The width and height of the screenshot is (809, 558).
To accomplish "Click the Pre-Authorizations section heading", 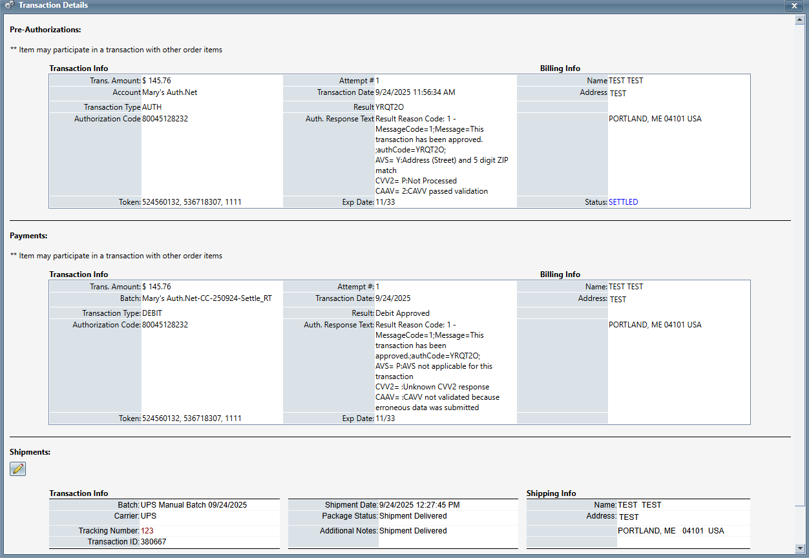I will [45, 30].
